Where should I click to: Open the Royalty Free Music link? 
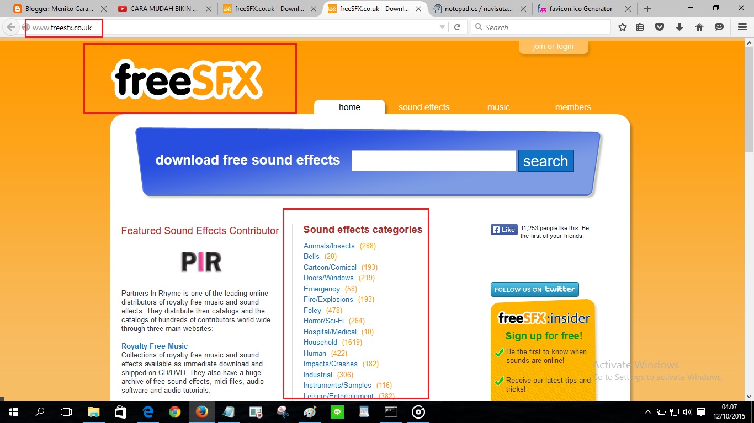(x=155, y=346)
